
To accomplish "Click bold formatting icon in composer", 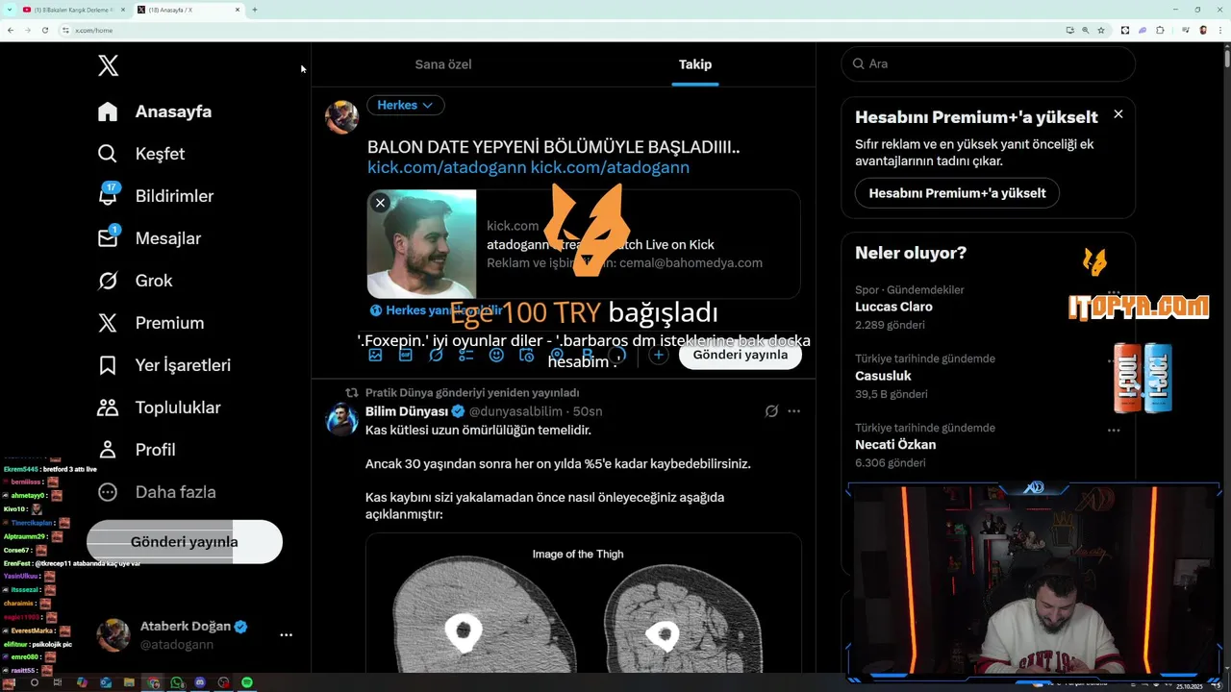I will tap(587, 355).
